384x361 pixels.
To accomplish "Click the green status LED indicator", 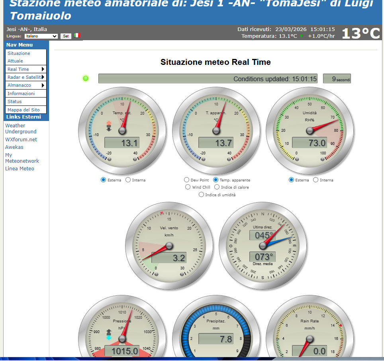I will (85, 78).
